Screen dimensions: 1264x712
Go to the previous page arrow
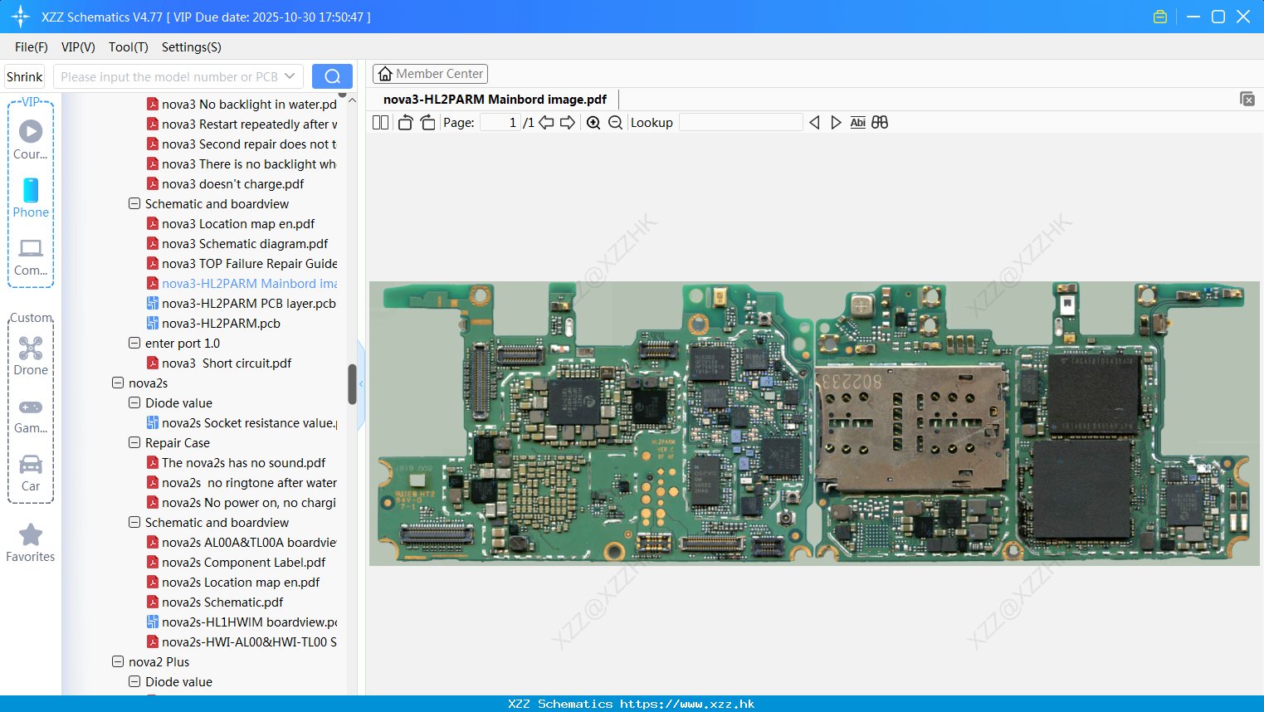point(546,123)
